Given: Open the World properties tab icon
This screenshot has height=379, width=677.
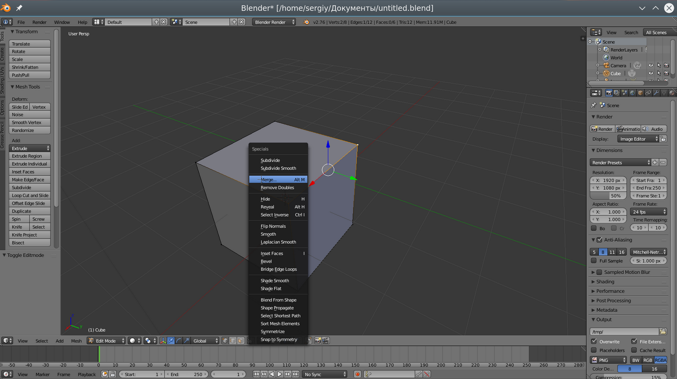Looking at the screenshot, I should (633, 93).
